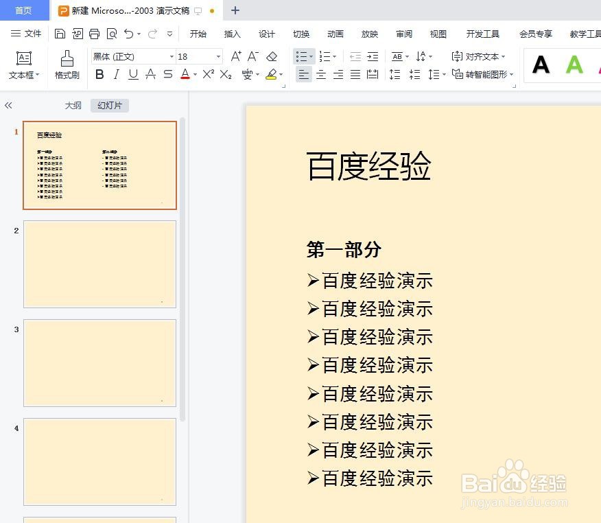Select black A text style preset
The height and width of the screenshot is (523, 601).
[x=541, y=65]
